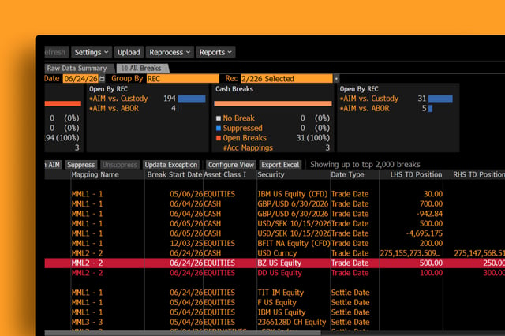Viewport: 505px width, 336px height.
Task: Click the blue bar beside 194
Action: [192, 99]
